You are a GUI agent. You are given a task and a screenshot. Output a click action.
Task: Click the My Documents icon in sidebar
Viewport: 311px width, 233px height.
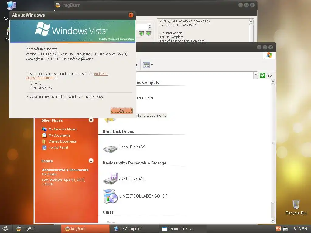[x=44, y=135]
